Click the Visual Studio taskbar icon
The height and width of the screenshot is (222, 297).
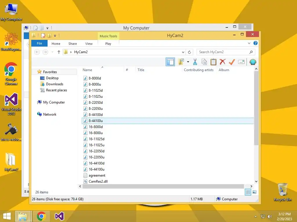pos(59,216)
